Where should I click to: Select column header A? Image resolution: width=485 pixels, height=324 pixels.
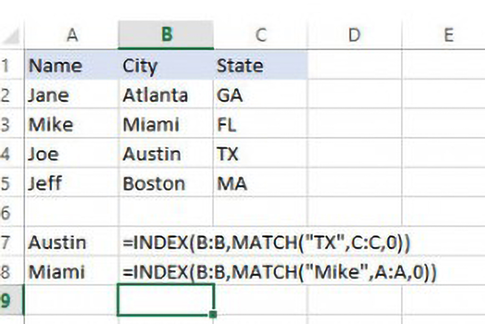coord(72,34)
